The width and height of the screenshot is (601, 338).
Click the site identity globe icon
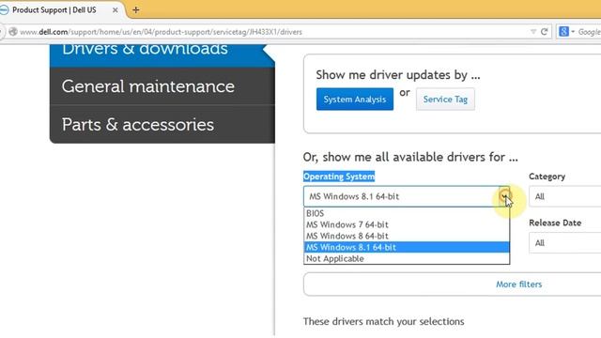click(12, 32)
